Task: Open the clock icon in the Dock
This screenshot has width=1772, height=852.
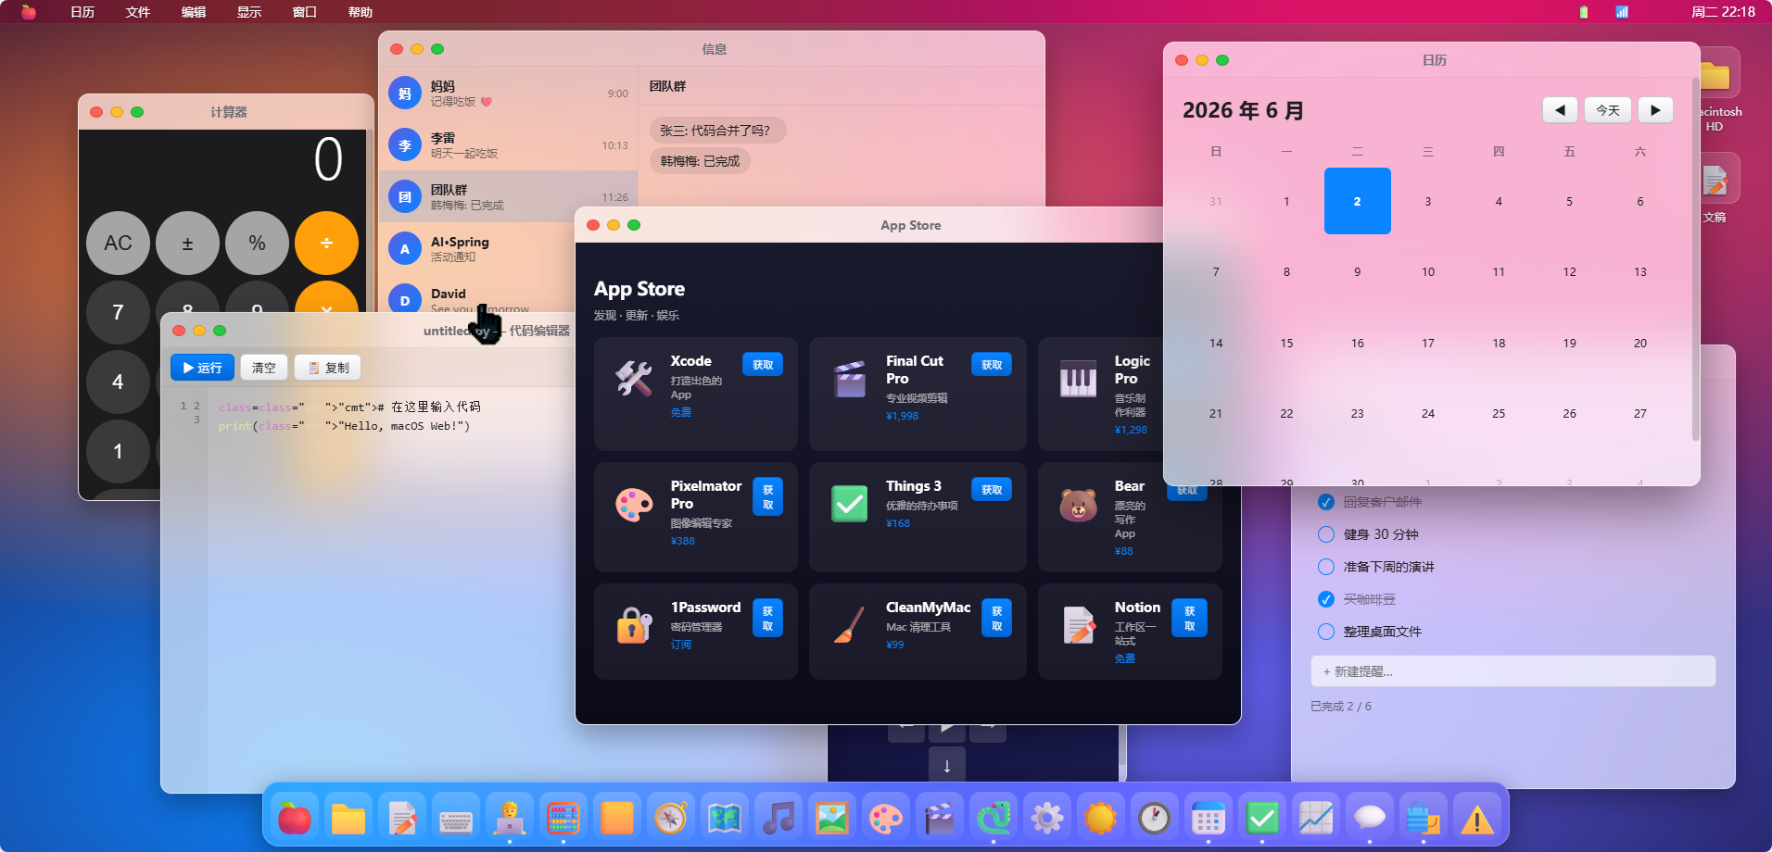Action: (1155, 818)
